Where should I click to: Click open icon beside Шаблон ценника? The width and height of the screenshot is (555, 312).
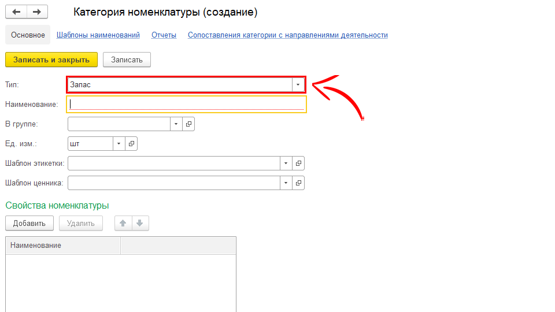298,183
